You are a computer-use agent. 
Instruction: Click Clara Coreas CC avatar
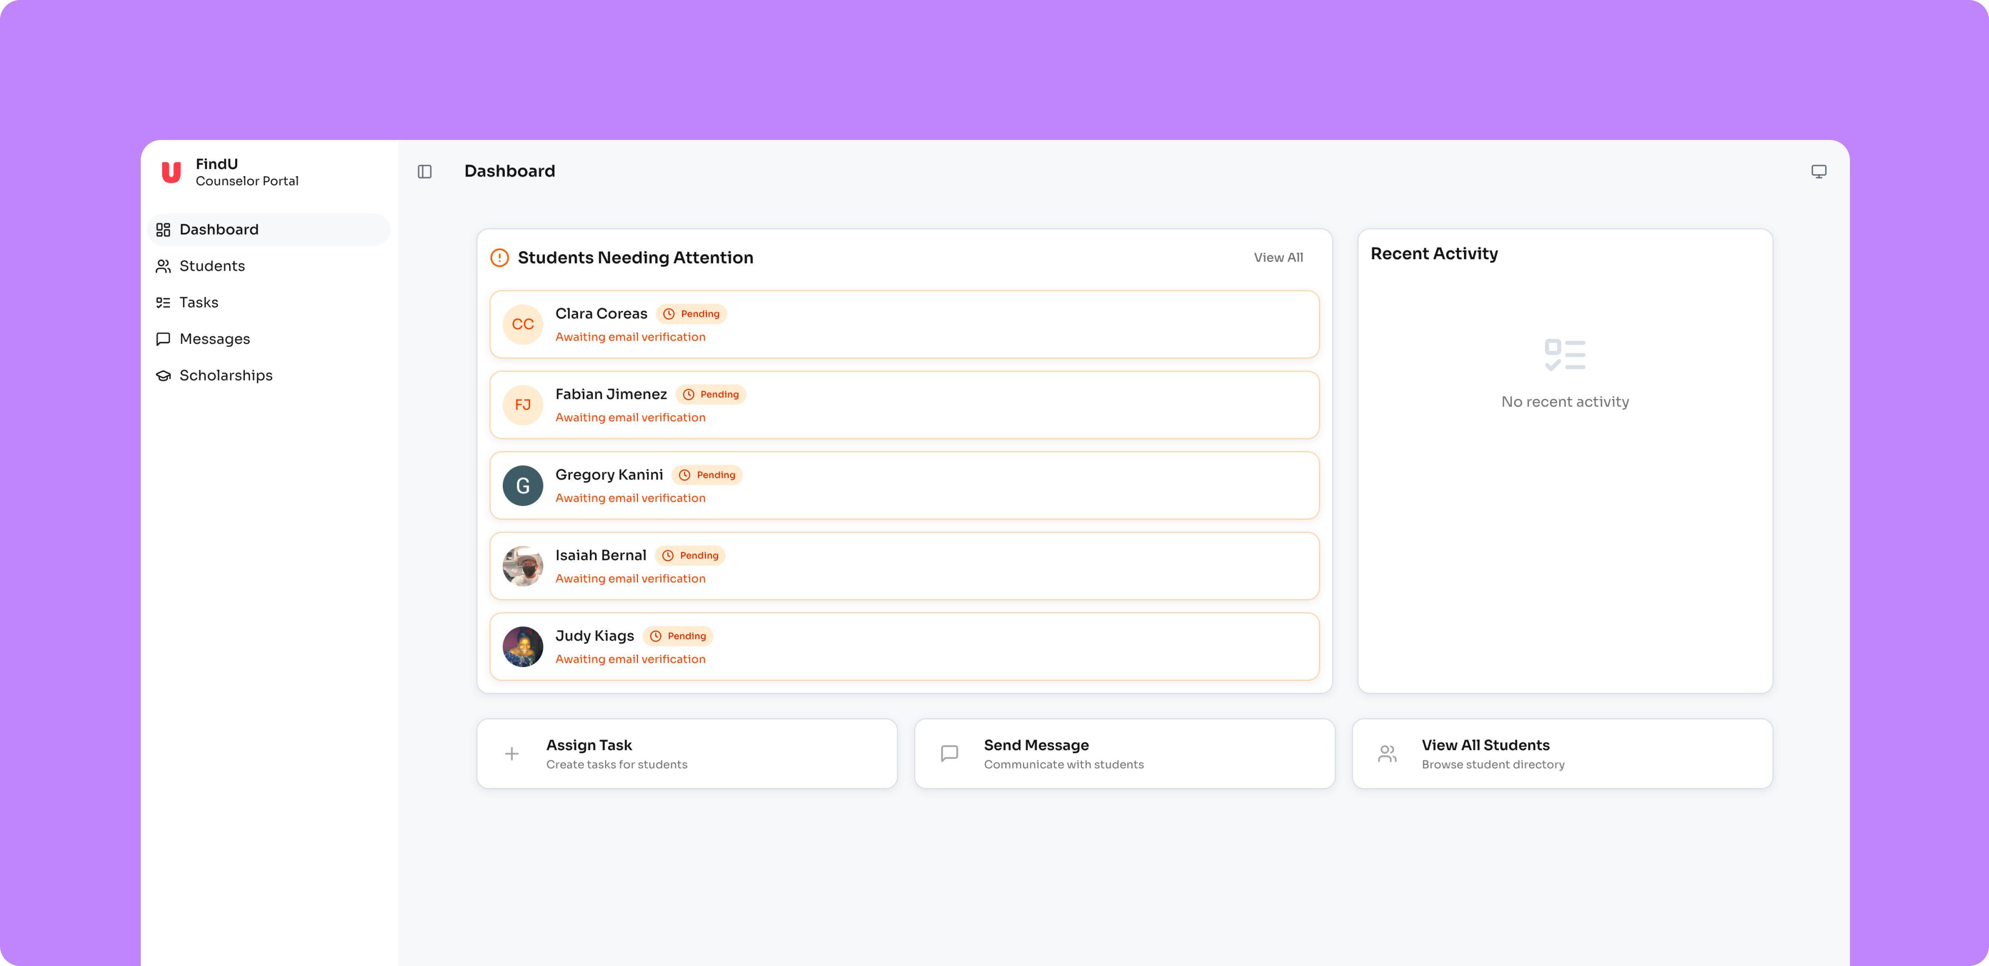[523, 324]
